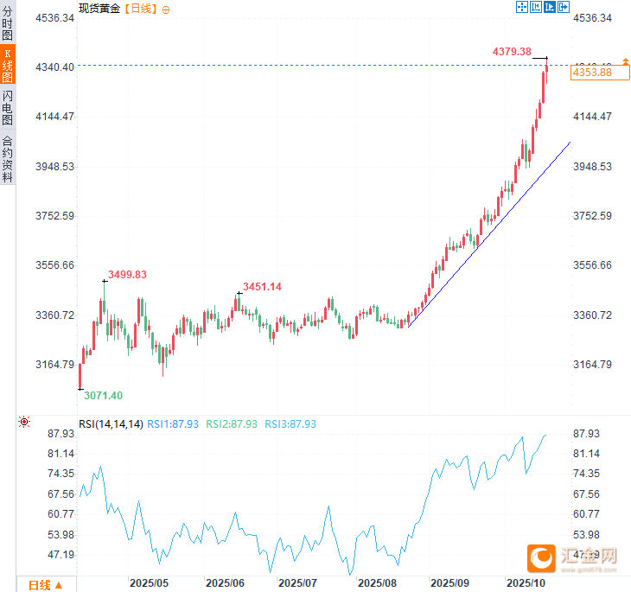The image size is (631, 592).
Task: Click the 【日线】 label in the chart title
Action: point(141,9)
